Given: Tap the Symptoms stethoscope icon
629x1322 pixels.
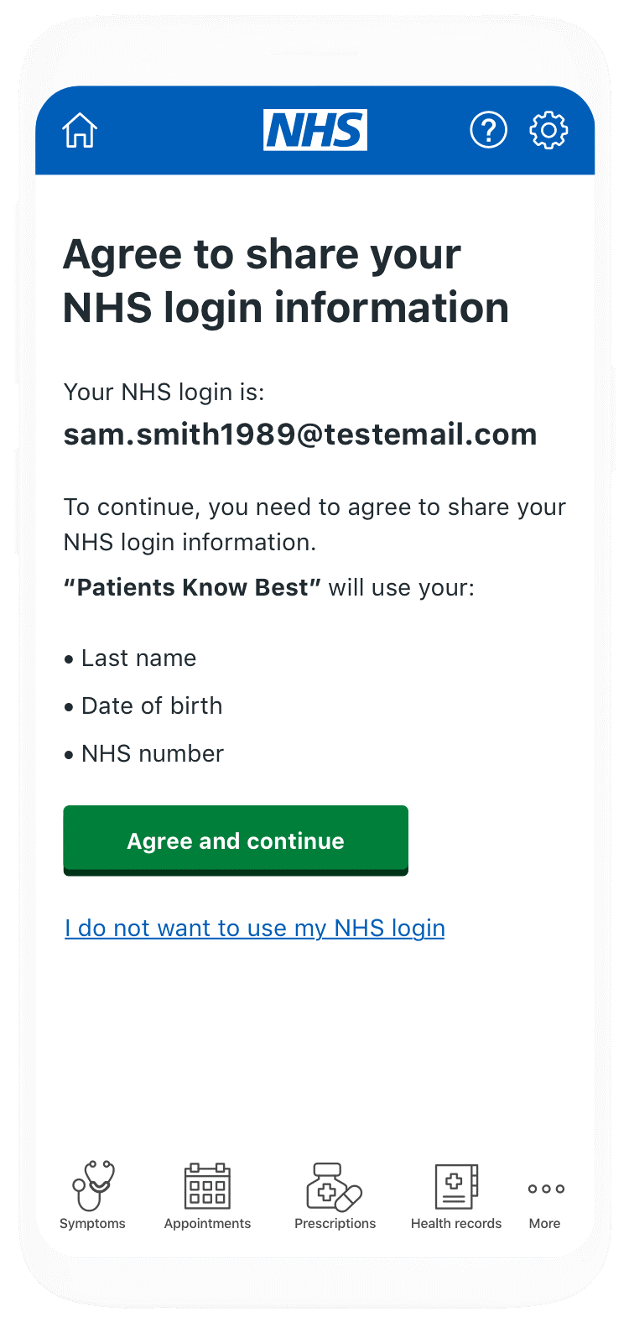Looking at the screenshot, I should 93,1186.
